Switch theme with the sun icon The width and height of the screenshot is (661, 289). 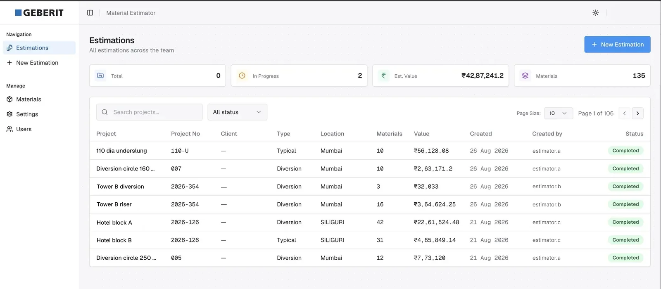point(595,13)
